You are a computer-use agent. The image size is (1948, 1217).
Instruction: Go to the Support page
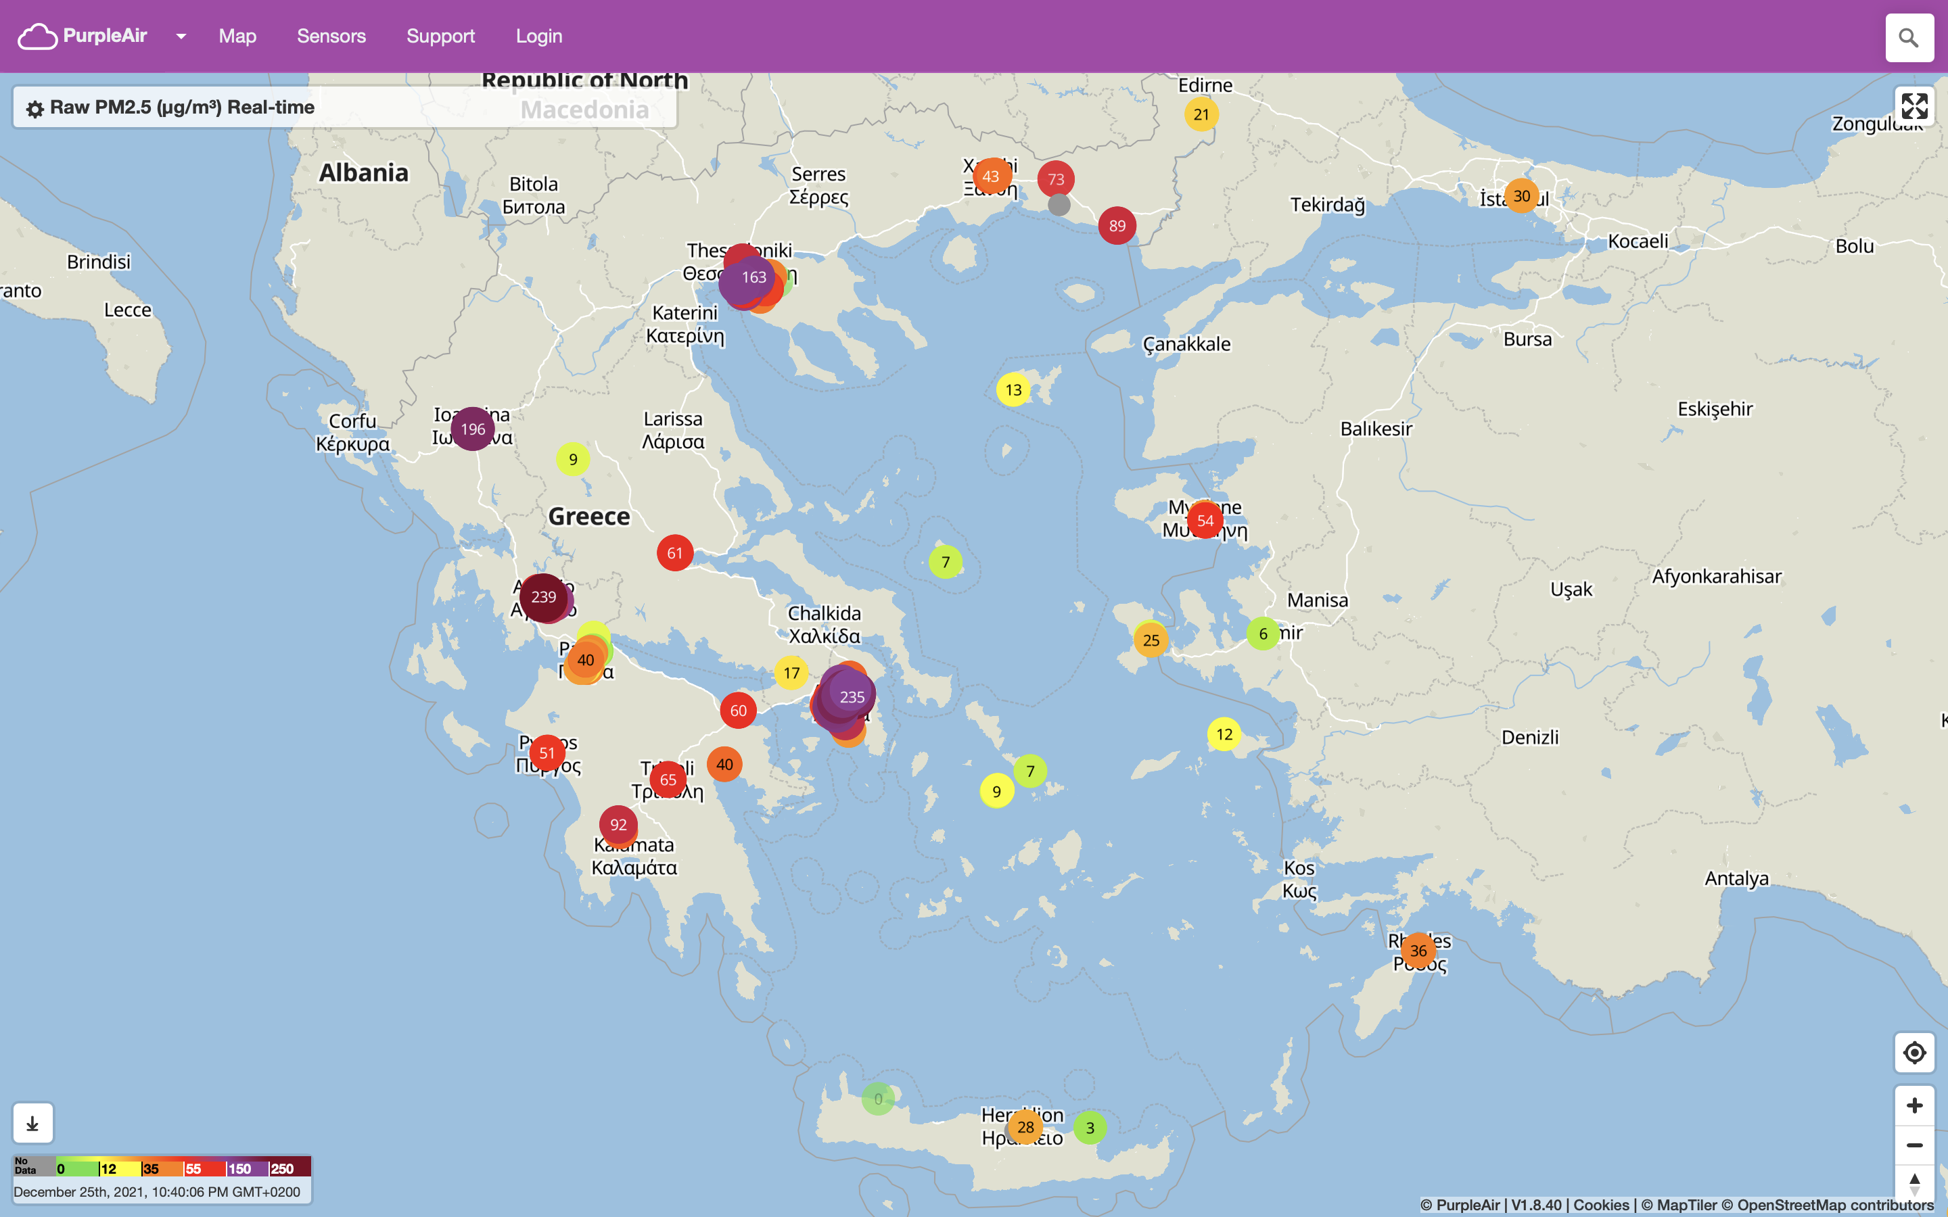[x=440, y=37]
